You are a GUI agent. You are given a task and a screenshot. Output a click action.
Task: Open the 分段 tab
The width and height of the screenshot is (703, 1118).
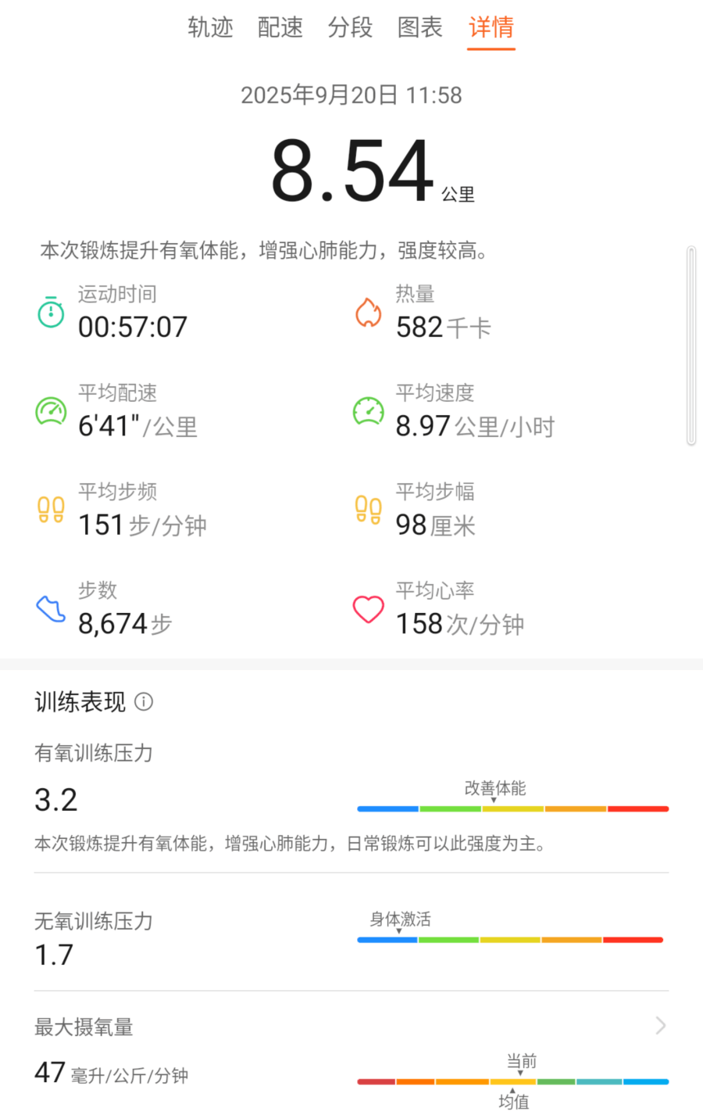tap(350, 27)
